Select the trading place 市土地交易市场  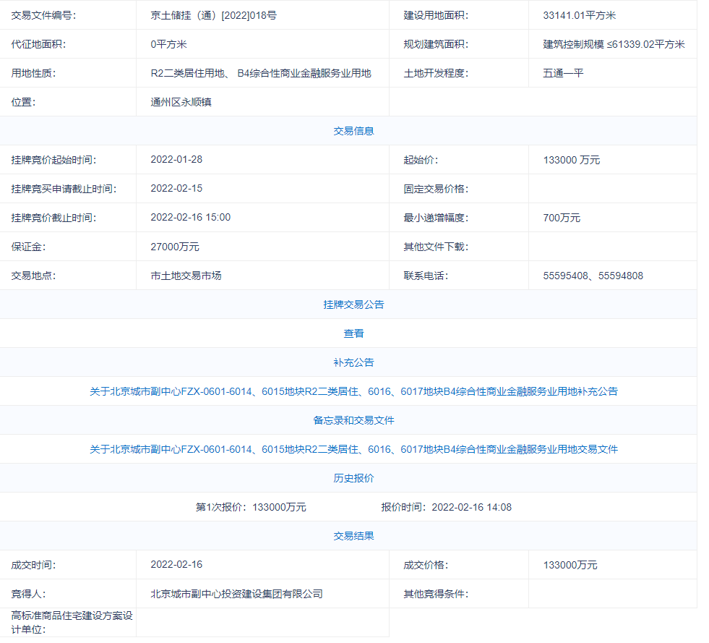[186, 276]
